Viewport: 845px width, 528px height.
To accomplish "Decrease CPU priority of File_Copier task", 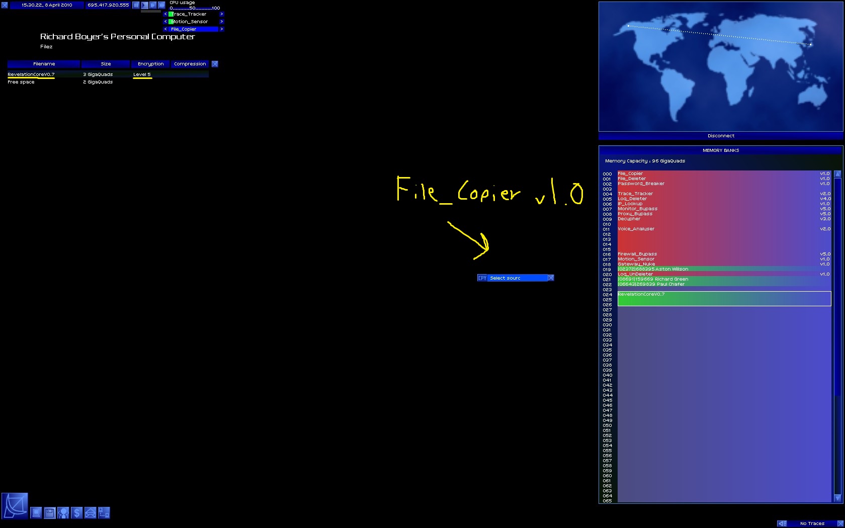I will [x=165, y=29].
